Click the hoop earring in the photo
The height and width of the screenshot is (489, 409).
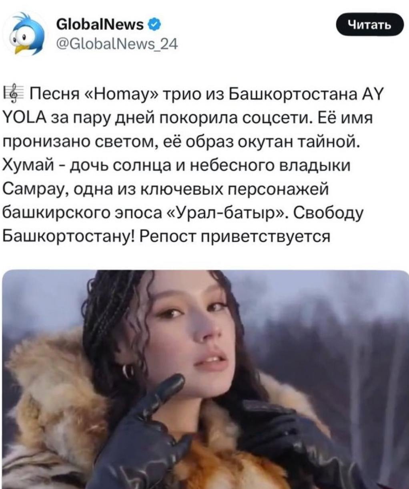click(128, 372)
